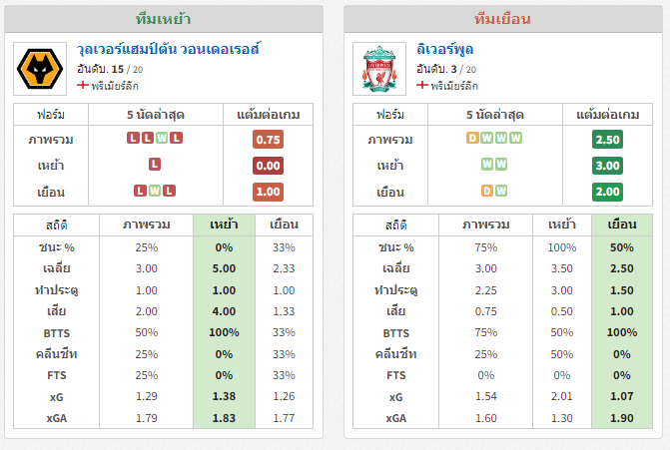Click the D badge in Liverpool's away form
The width and height of the screenshot is (670, 450).
486,191
